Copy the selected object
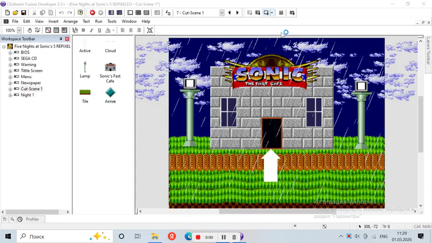This screenshot has height=243, width=432. pos(42,12)
